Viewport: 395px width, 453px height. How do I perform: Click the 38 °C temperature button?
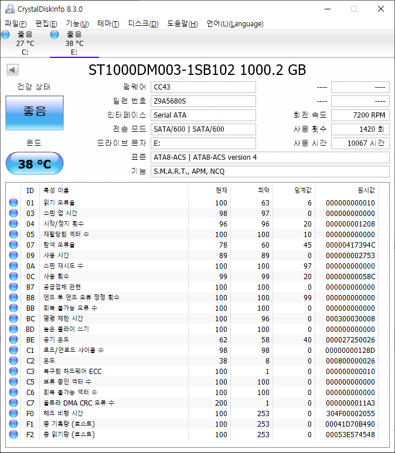pyautogui.click(x=34, y=164)
